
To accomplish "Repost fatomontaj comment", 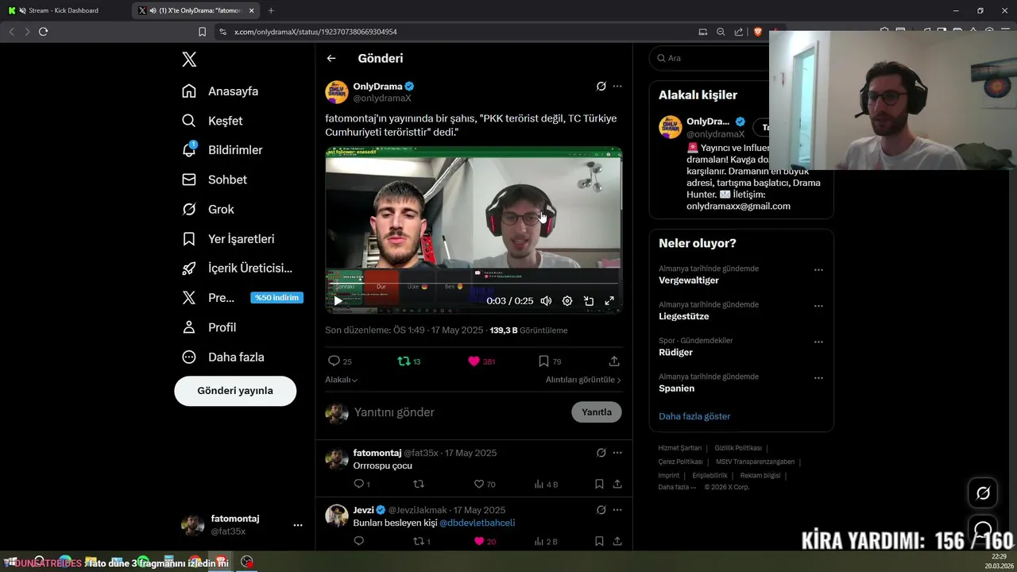I will coord(419,484).
